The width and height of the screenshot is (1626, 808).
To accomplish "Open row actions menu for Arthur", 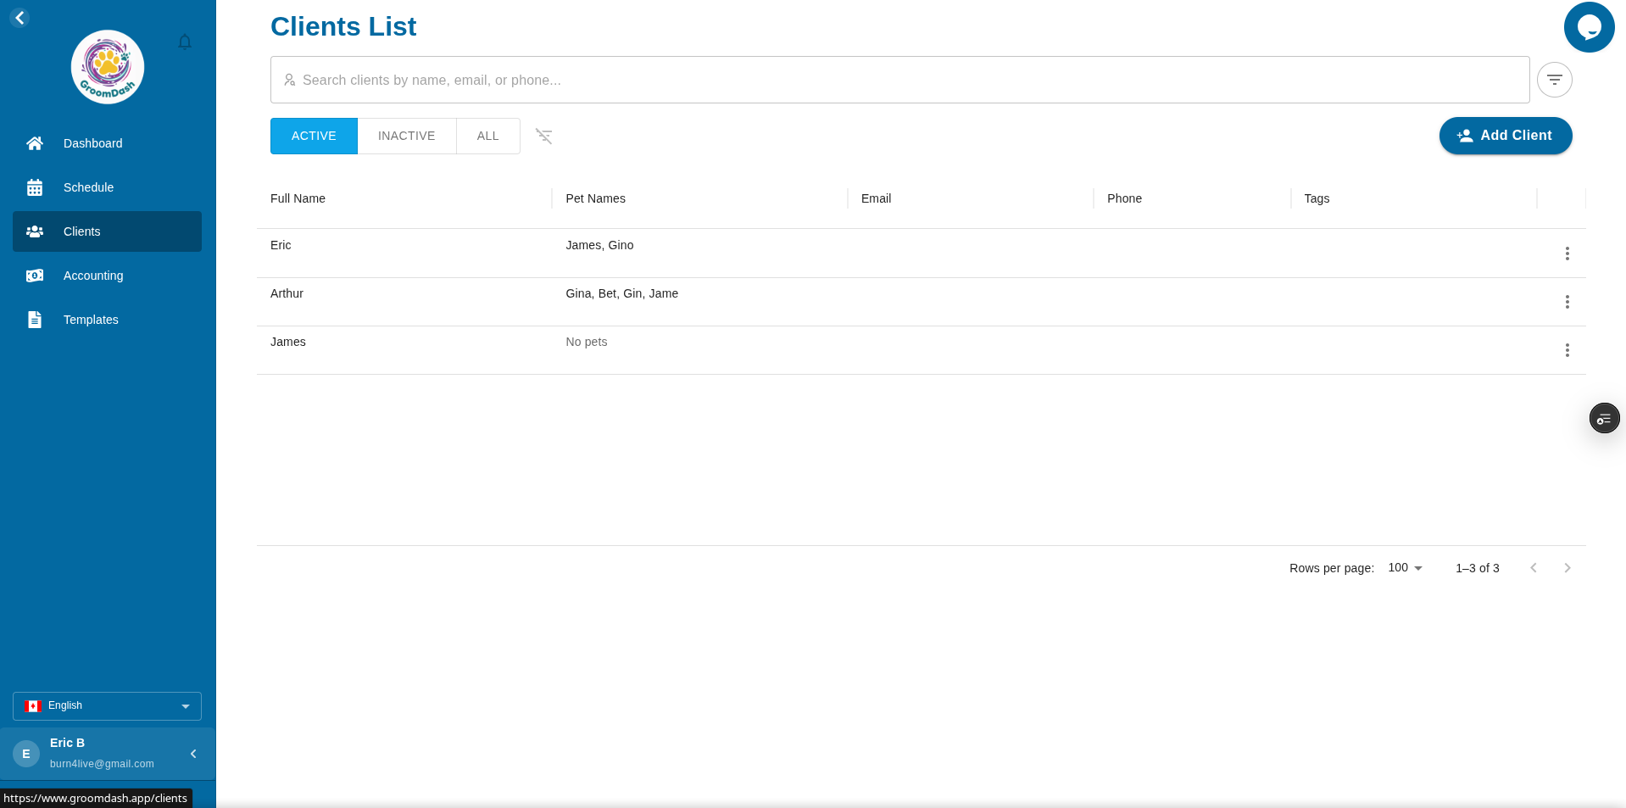I will coord(1567,302).
